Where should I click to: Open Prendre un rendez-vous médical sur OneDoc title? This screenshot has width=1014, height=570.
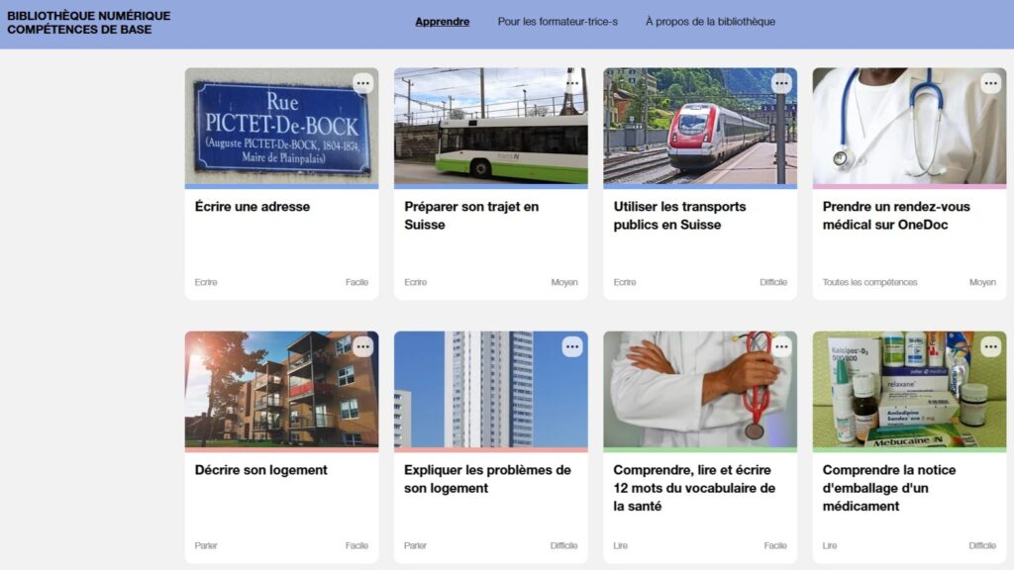coord(896,216)
